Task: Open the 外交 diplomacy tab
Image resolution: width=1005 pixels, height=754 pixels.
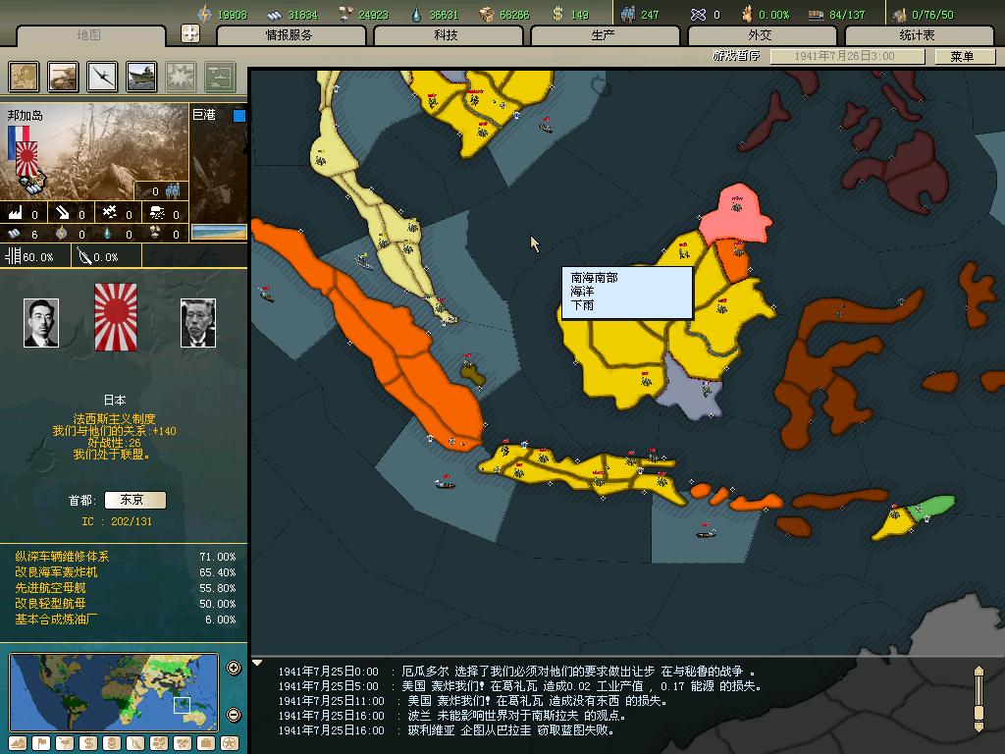Action: click(x=761, y=35)
